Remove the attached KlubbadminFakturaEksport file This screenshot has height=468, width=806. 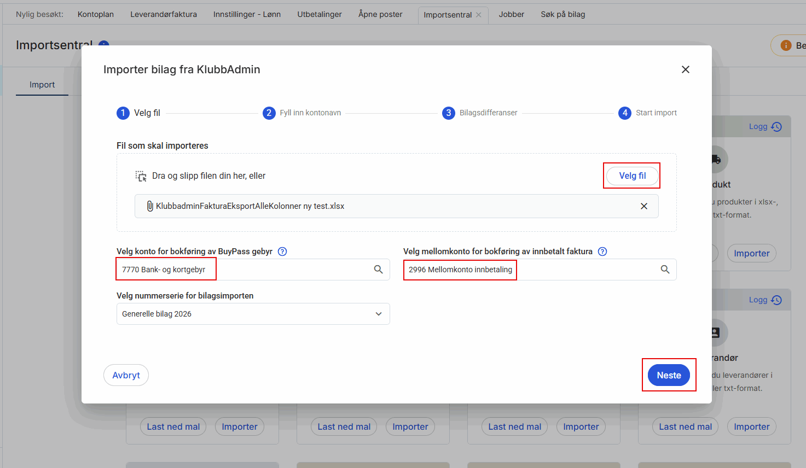tap(643, 206)
